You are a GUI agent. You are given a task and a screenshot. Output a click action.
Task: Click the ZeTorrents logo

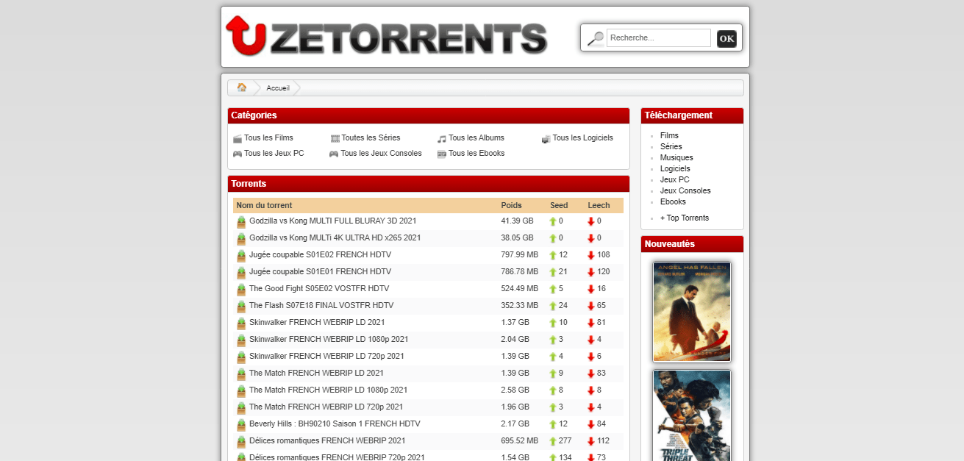point(386,36)
